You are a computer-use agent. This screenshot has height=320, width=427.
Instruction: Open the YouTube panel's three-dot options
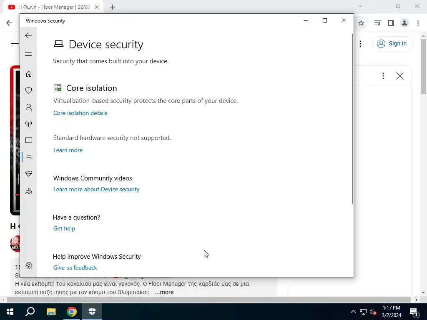coord(383,76)
